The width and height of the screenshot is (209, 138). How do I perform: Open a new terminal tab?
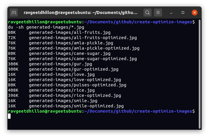[14, 13]
